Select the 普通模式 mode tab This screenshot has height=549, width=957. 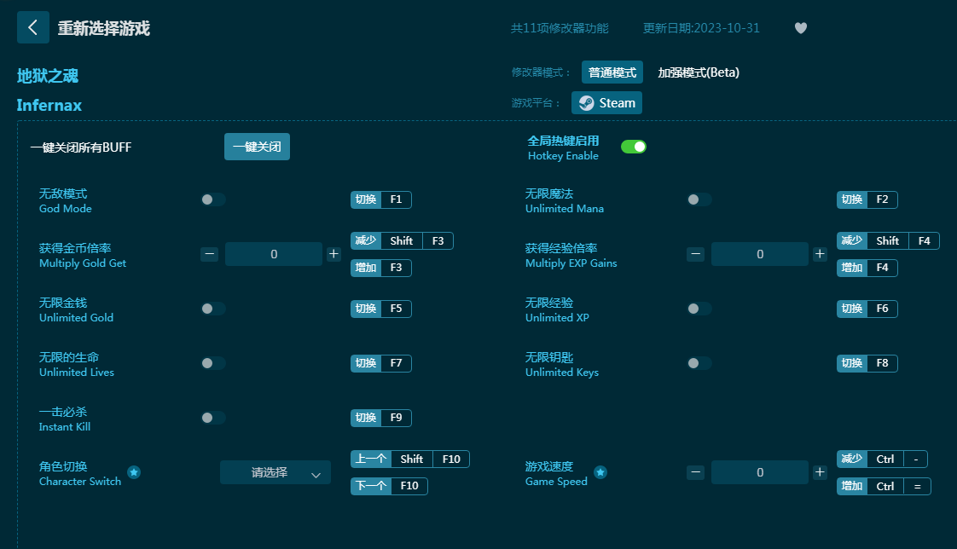612,72
